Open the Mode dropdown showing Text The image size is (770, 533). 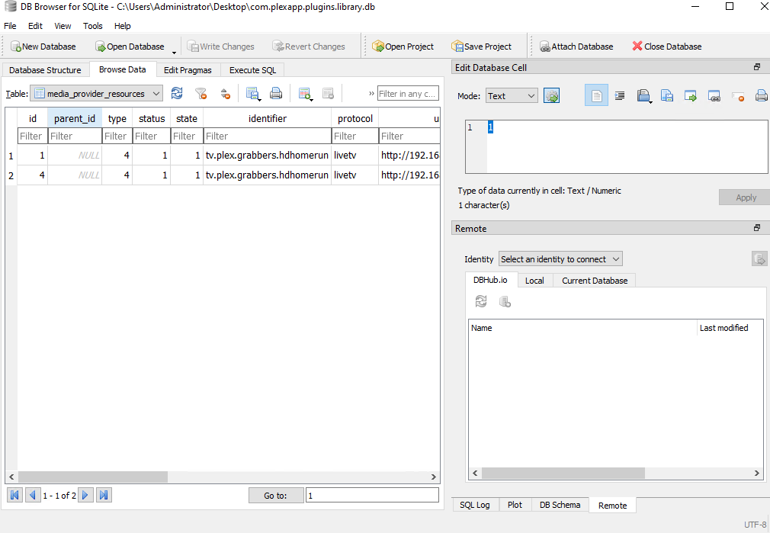coord(512,96)
